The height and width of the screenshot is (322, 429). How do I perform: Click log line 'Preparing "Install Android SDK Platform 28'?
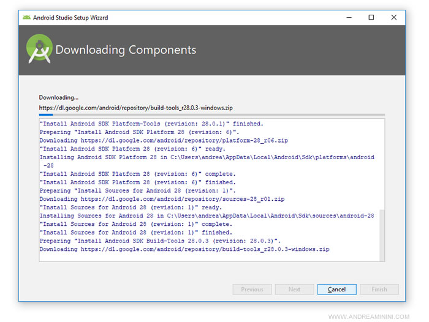[x=139, y=132]
